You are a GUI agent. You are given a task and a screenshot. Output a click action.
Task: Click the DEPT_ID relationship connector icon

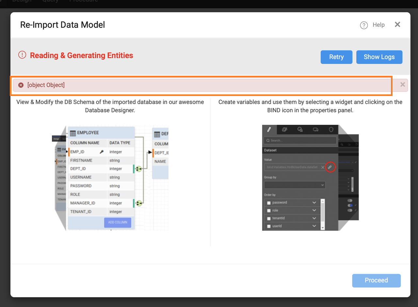[139, 169]
